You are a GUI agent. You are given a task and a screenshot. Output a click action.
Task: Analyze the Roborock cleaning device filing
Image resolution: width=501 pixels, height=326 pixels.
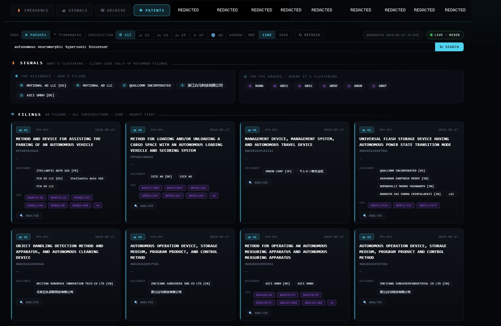(x=30, y=302)
